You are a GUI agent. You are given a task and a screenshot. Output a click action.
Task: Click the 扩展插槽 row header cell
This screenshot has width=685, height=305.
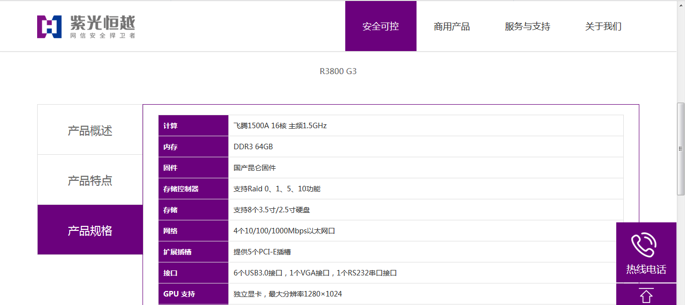[193, 252]
